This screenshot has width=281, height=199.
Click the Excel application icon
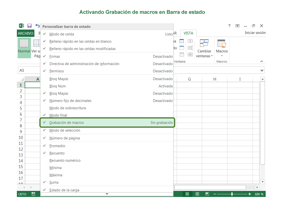click(21, 26)
